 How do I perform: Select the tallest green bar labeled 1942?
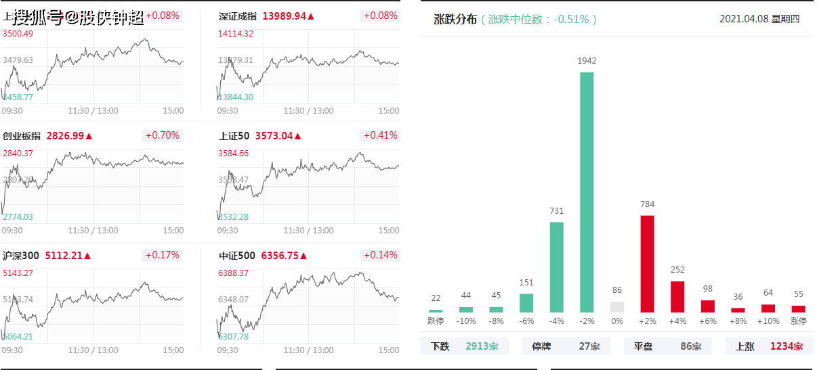point(587,192)
